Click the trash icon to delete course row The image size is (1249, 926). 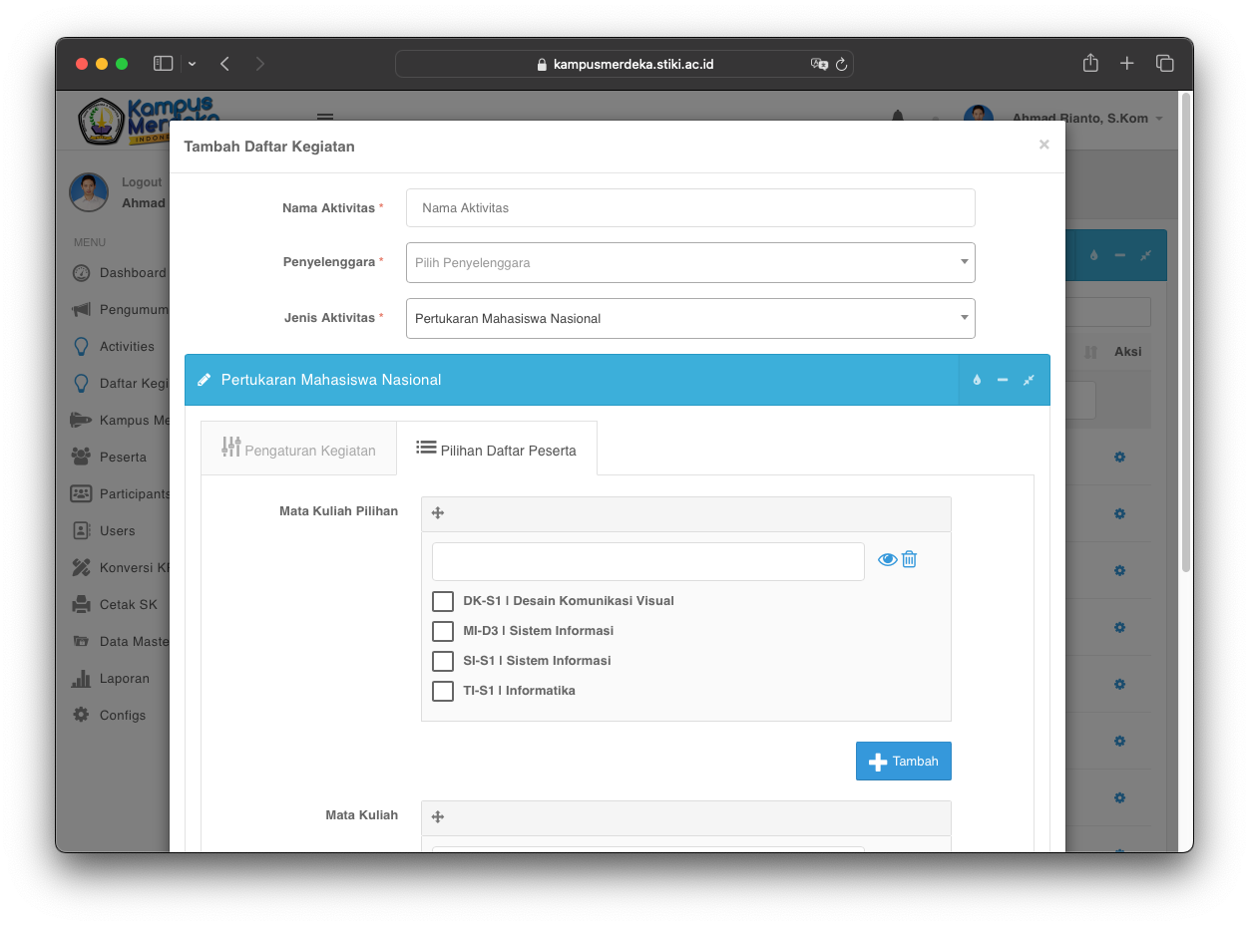(x=909, y=560)
